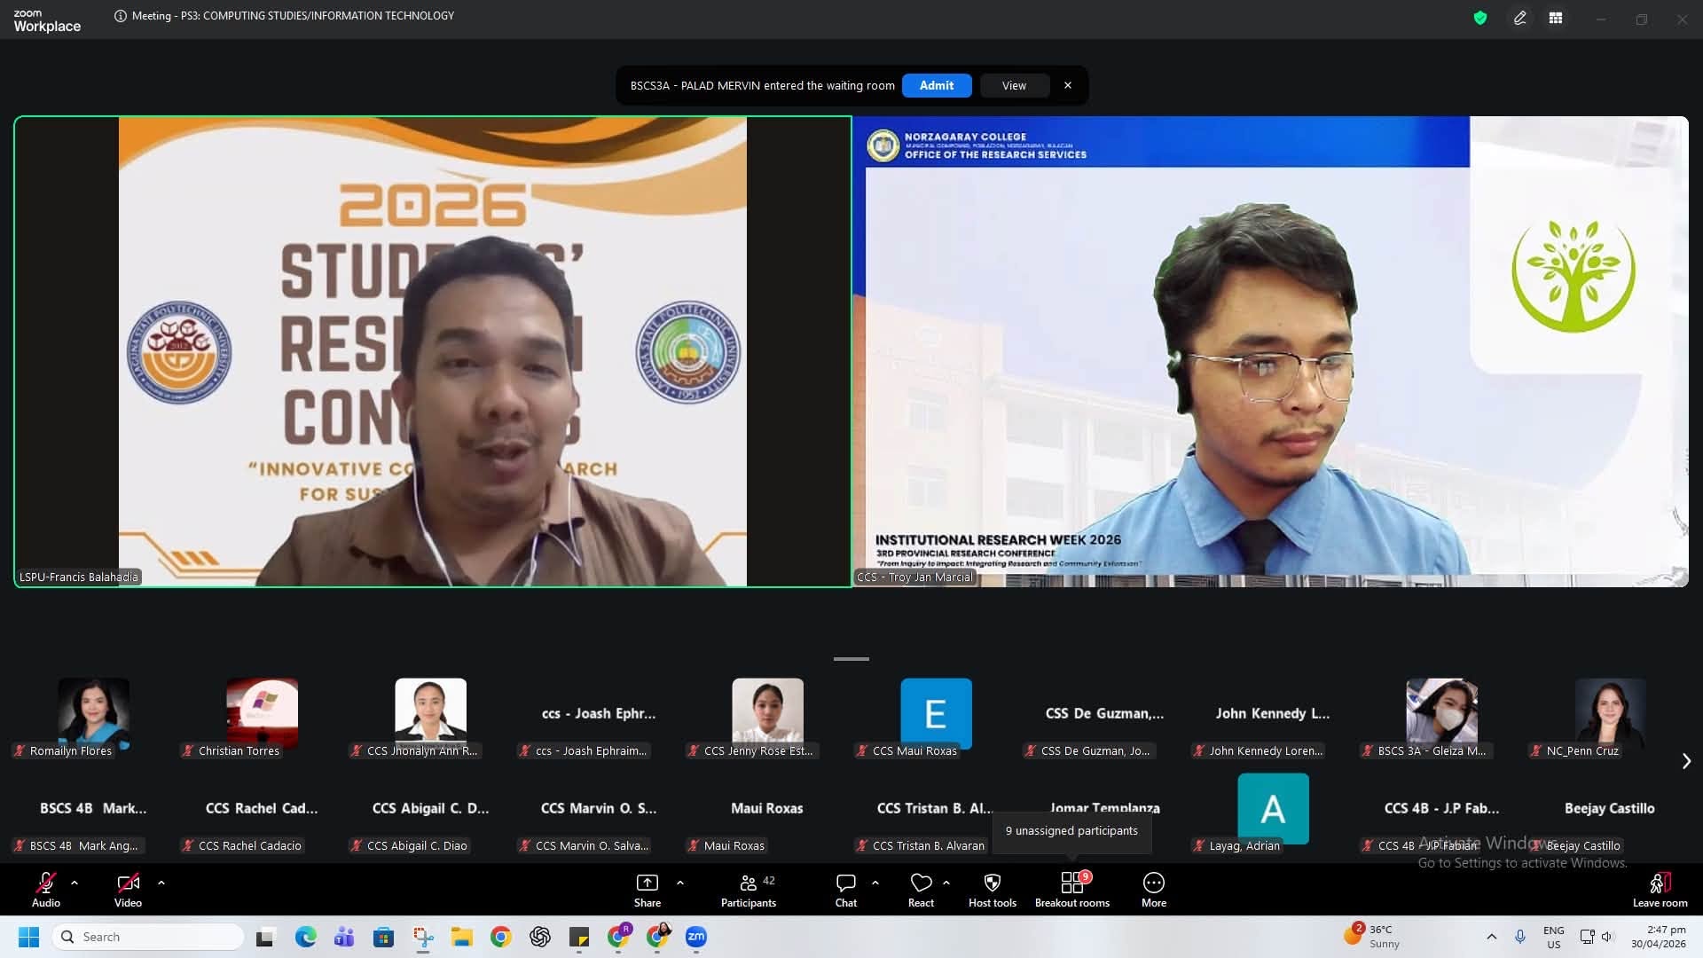Select CCS - Troy Jan Marcial video tile
This screenshot has width=1703, height=958.
(x=1270, y=351)
